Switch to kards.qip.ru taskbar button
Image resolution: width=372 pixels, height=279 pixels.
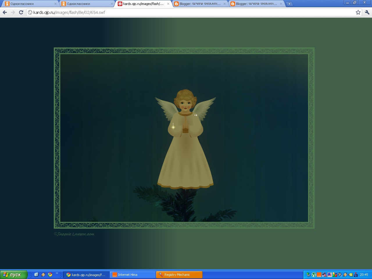[x=86, y=275]
